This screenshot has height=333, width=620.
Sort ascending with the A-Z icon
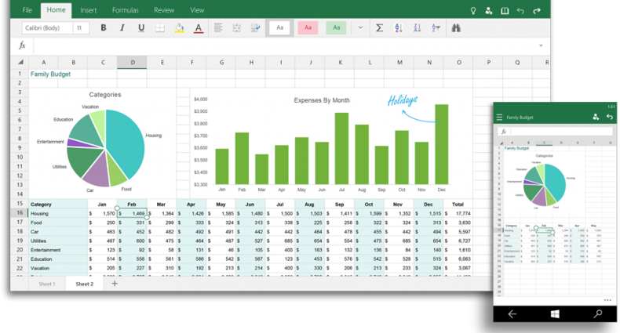398,28
